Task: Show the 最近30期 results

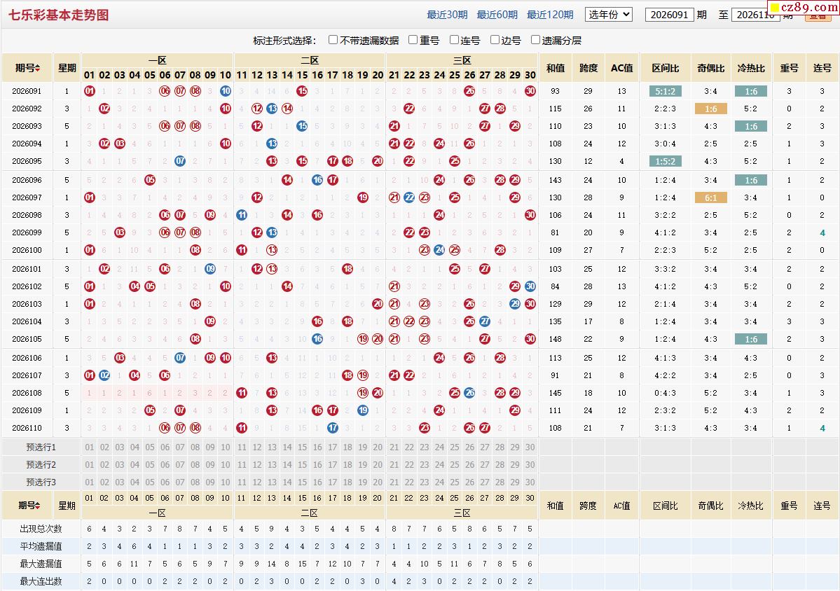Action: [x=447, y=15]
